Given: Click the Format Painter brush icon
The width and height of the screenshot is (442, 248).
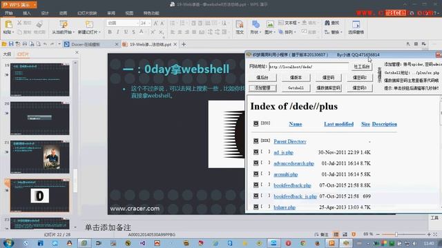Looking at the screenshot, I should coord(39,24).
